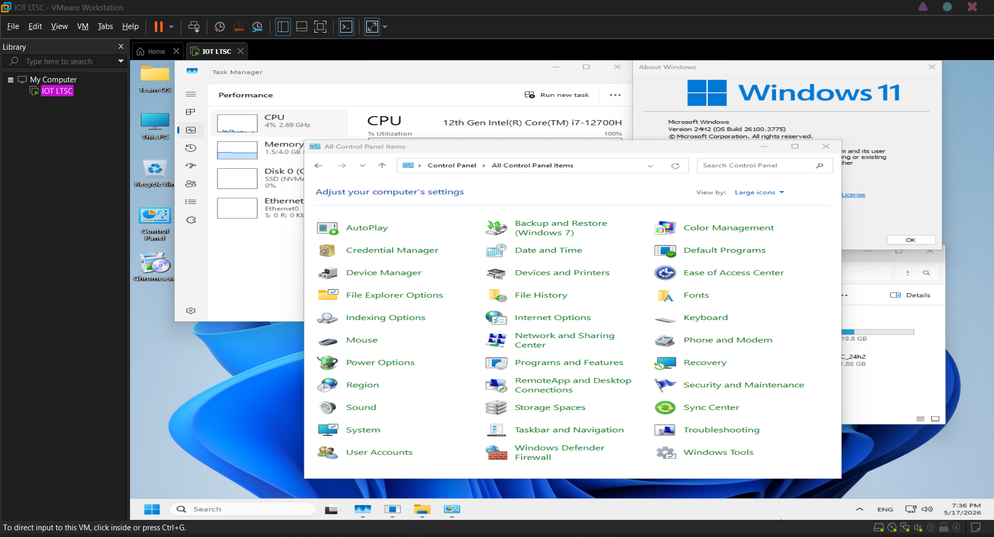Open the pause button power options dropdown
The width and height of the screenshot is (994, 537).
coord(171,26)
